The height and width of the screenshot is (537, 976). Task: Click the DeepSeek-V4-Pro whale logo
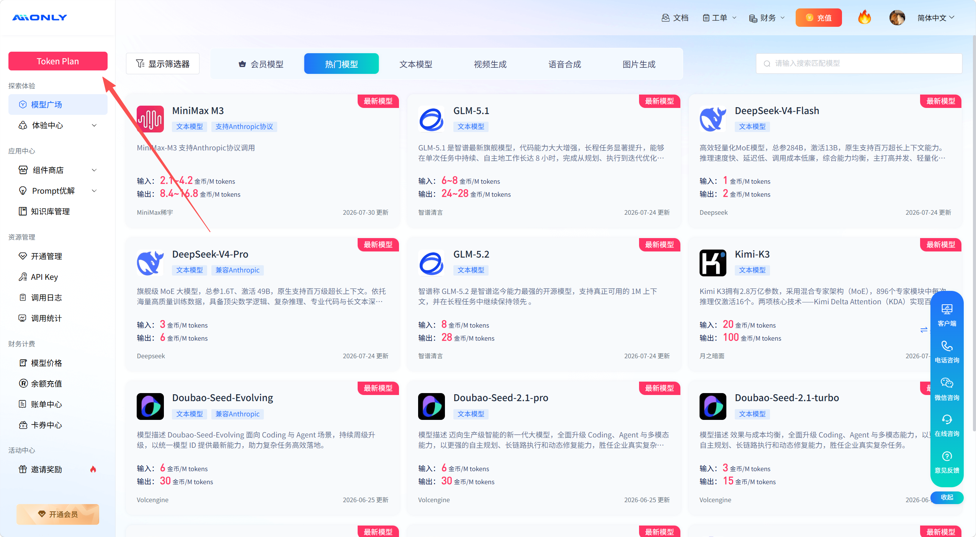point(150,263)
